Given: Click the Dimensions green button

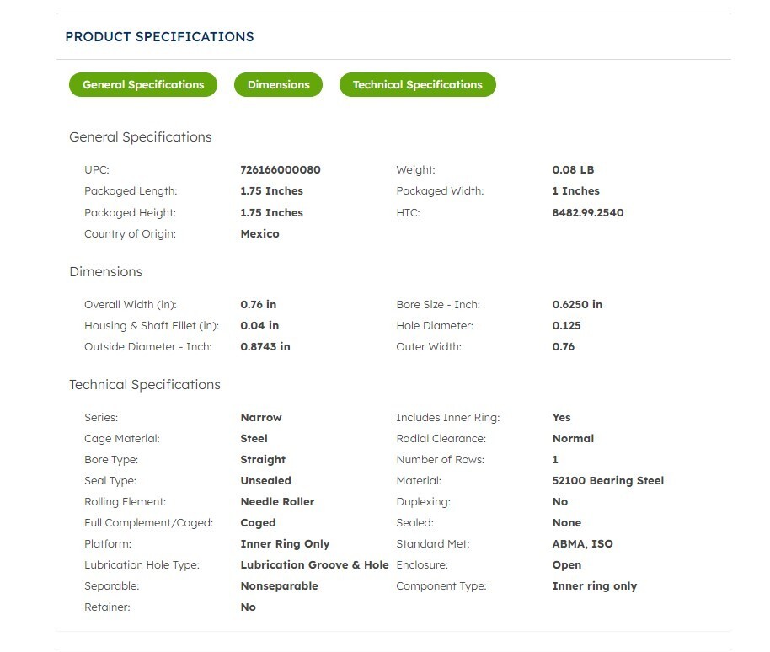Looking at the screenshot, I should point(279,84).
